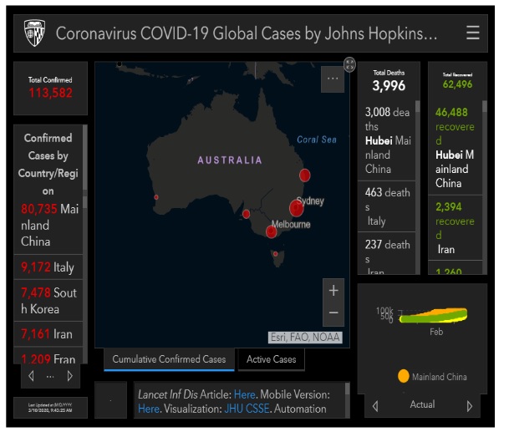The image size is (509, 437).
Task: Click the Melbourne red case marker
Action: (271, 232)
